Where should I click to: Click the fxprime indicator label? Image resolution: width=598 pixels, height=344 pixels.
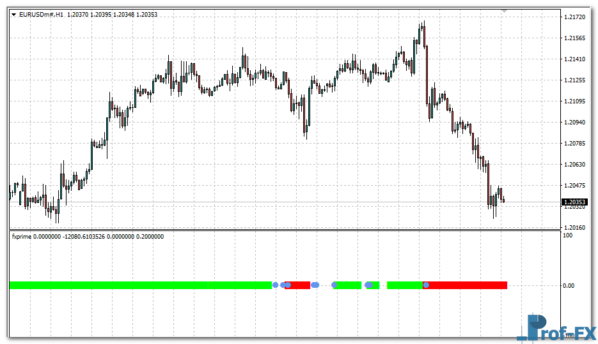[22, 237]
